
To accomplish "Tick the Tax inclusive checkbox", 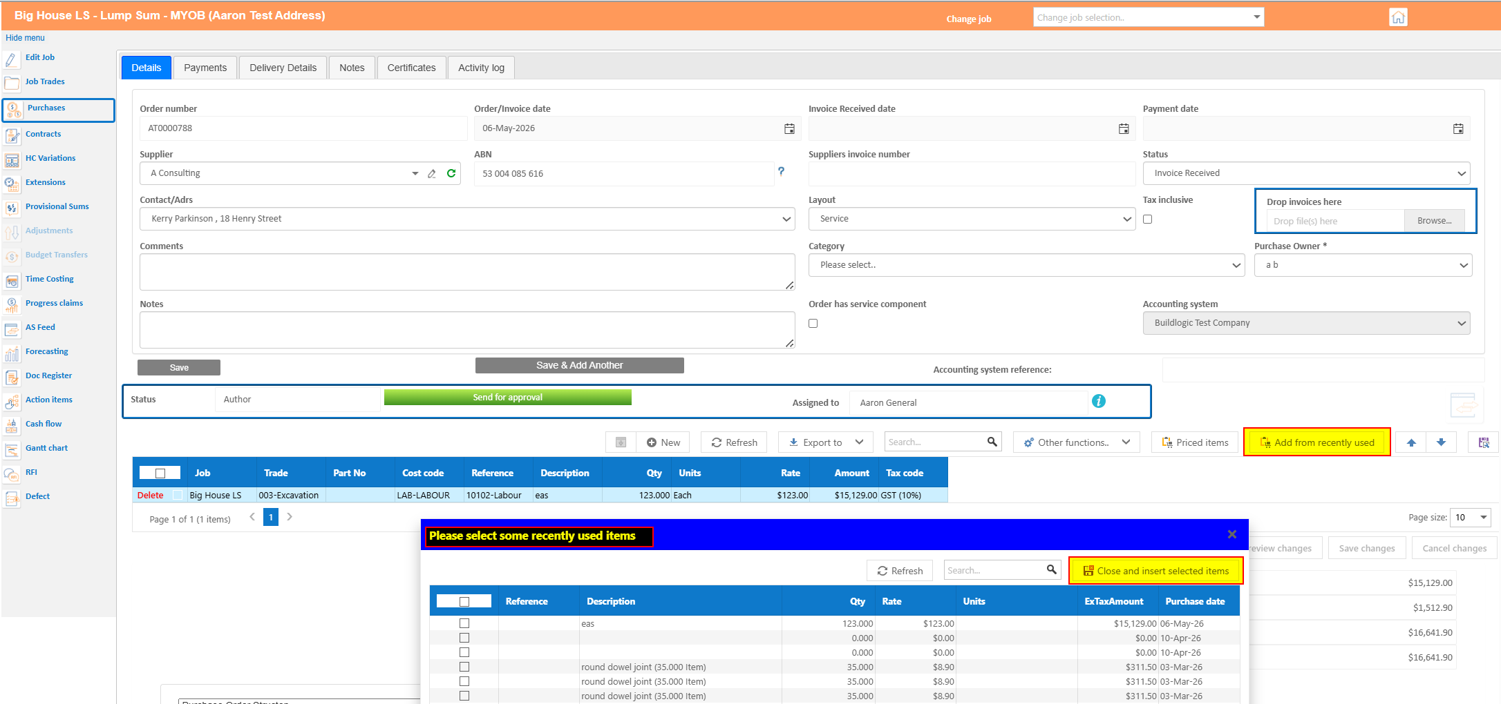I will pos(1148,219).
